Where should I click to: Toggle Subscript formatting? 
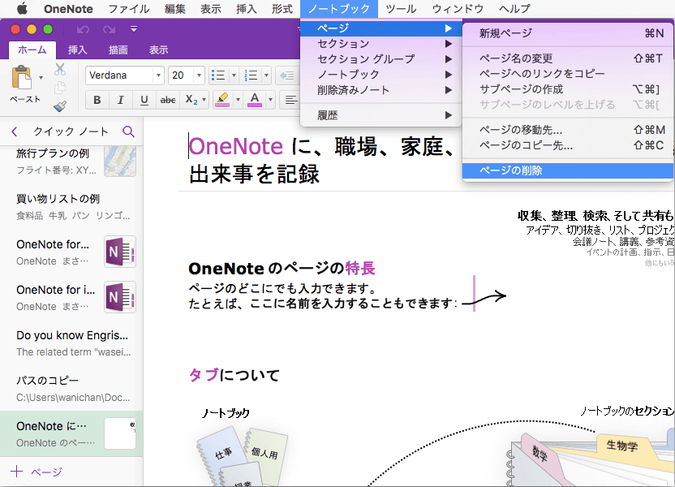click(191, 100)
